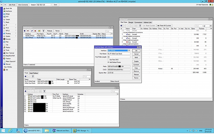Select the Pools tab in IPv6 Pool
This screenshot has height=137, width=214.
[26, 73]
